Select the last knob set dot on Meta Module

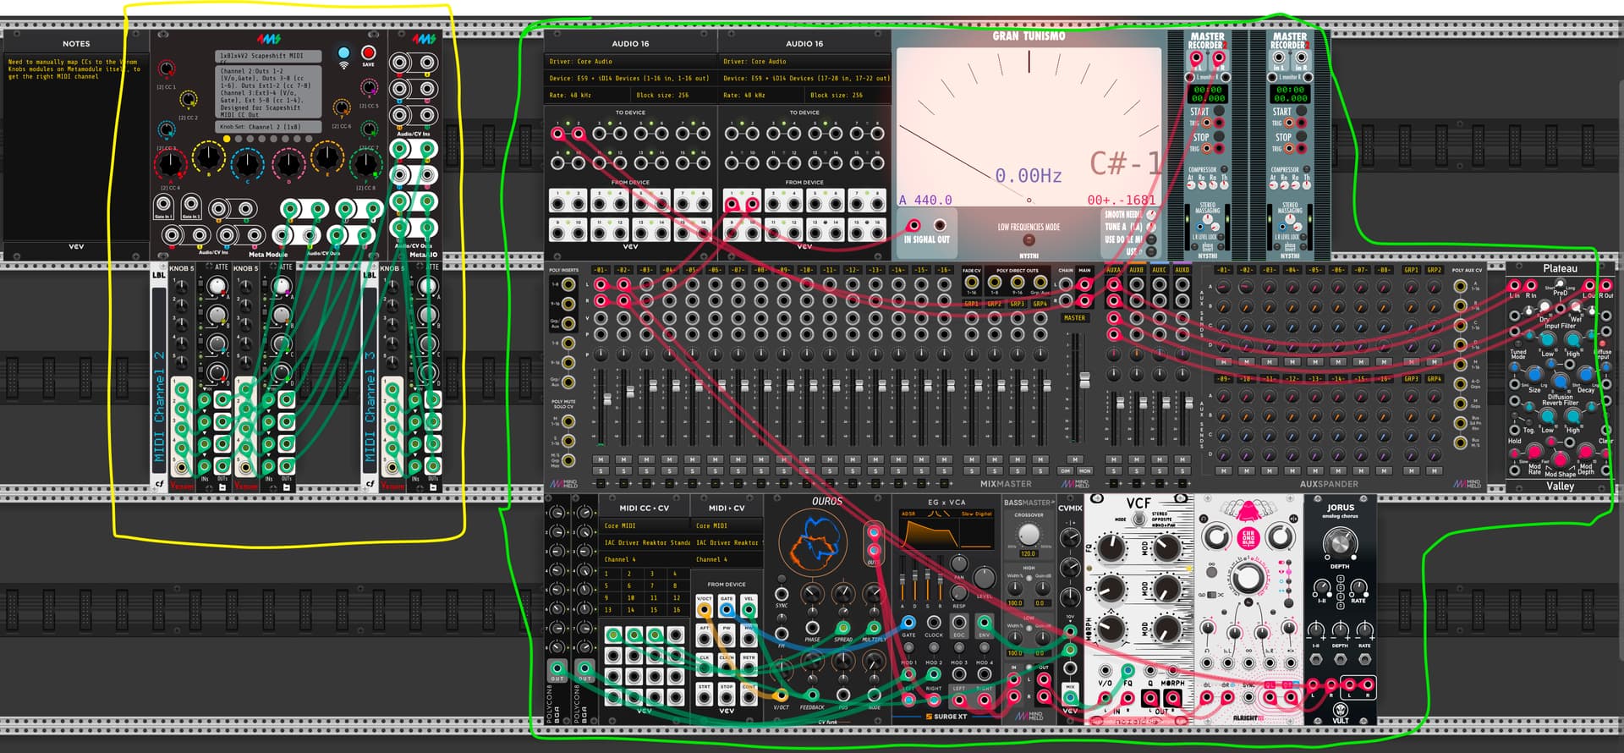(310, 139)
